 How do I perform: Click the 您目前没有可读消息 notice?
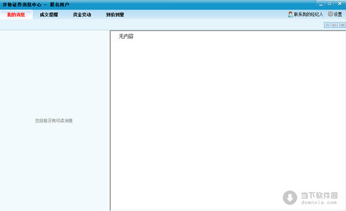tap(54, 120)
